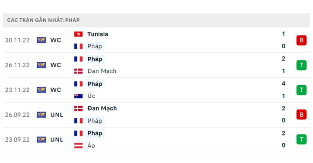Open the Tunisia team link
Viewport: 313px width, 163px height.
coord(98,34)
